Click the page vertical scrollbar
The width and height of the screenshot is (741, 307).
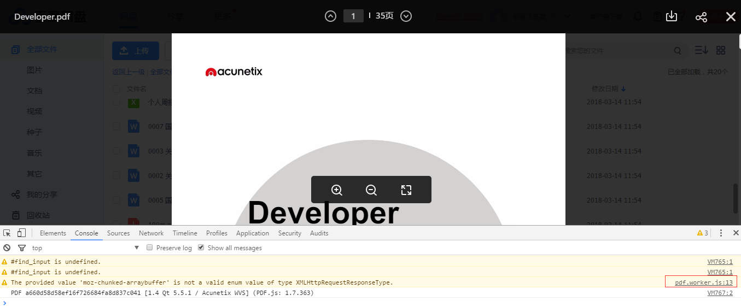[x=736, y=199]
